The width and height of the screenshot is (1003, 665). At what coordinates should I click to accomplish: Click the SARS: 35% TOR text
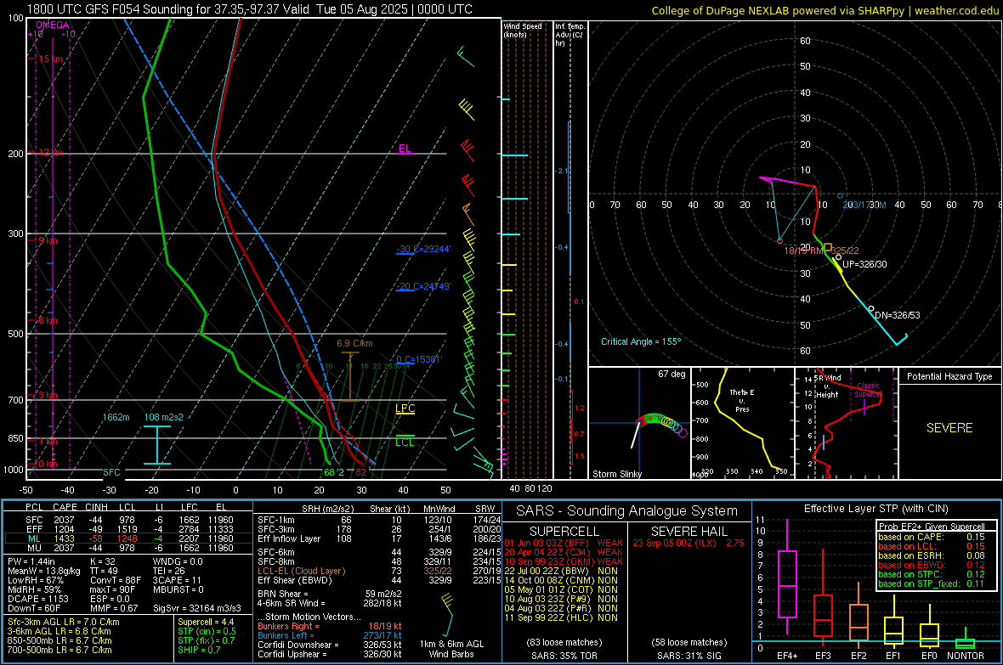(563, 656)
